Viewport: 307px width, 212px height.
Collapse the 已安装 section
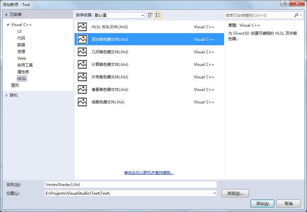(x=6, y=14)
